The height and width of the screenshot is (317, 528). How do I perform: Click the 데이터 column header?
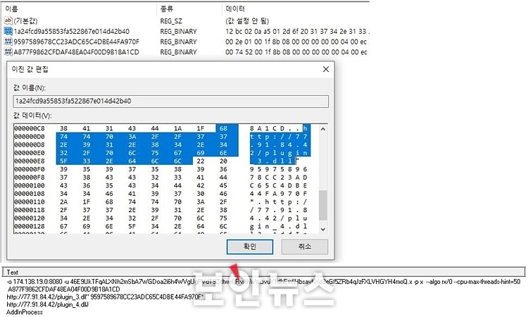coord(234,9)
